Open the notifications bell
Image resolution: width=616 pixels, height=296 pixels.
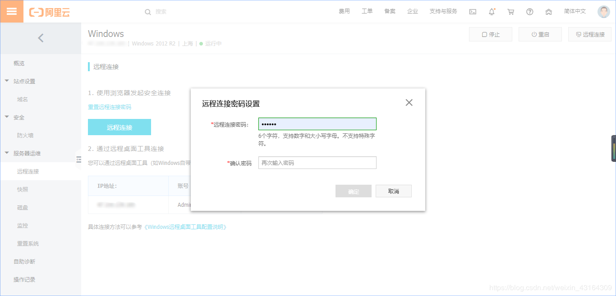[492, 11]
